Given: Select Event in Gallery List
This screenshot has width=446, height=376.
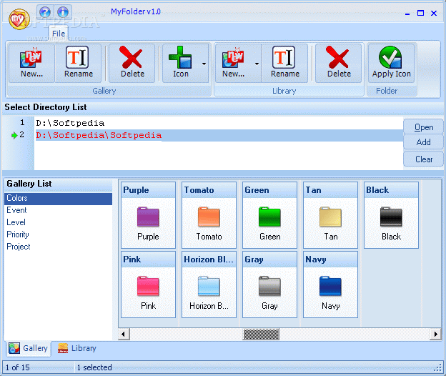Looking at the screenshot, I should tap(58, 210).
